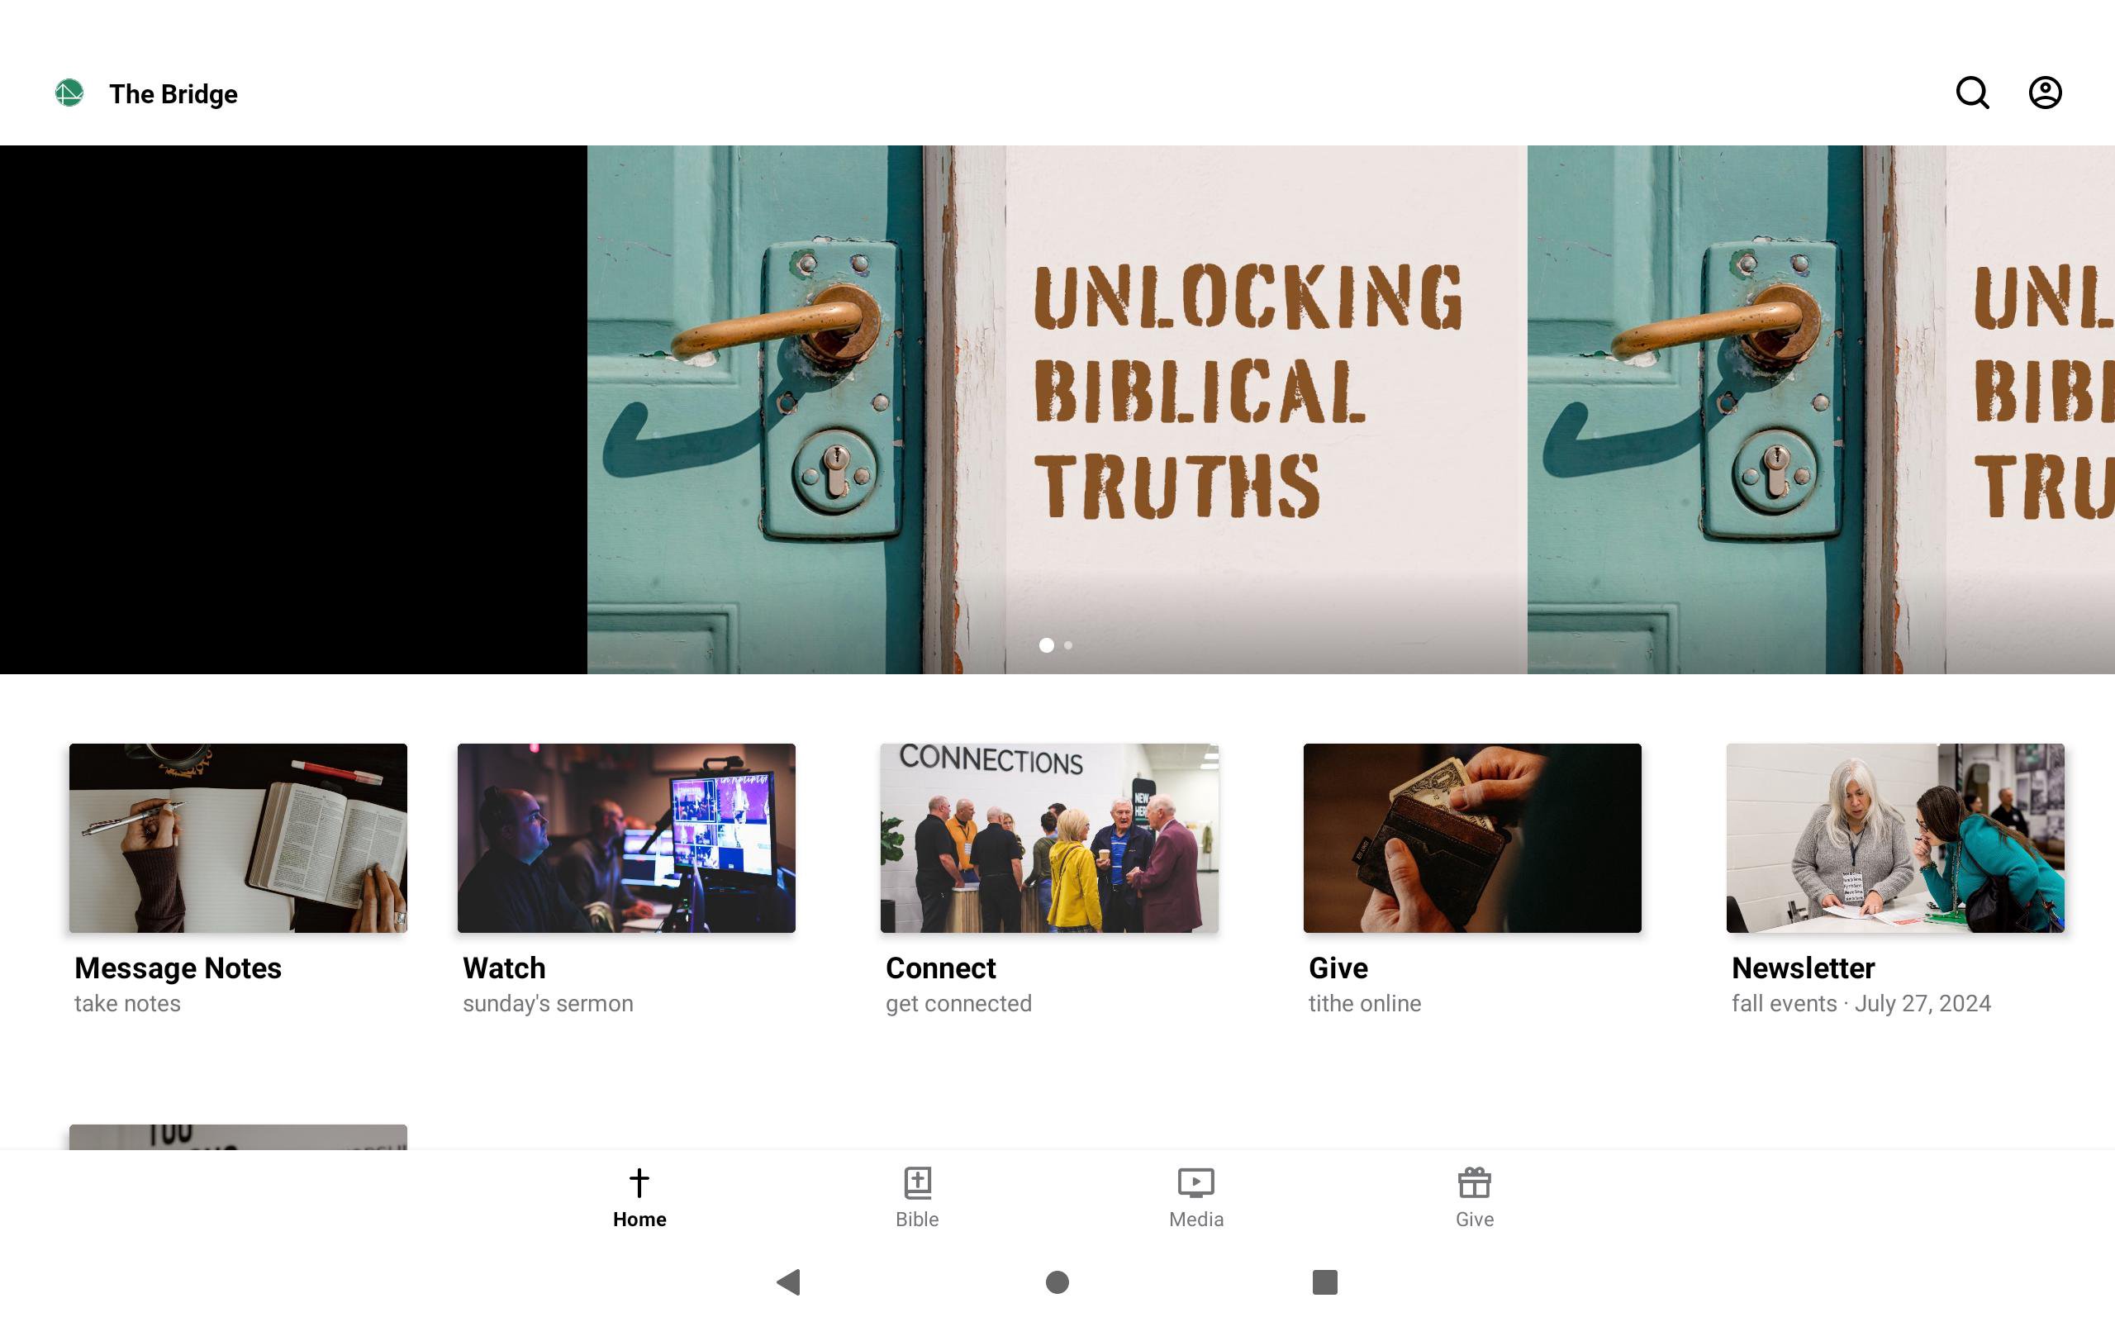The width and height of the screenshot is (2115, 1322).
Task: Select the second carousel page dot
Action: [1068, 645]
